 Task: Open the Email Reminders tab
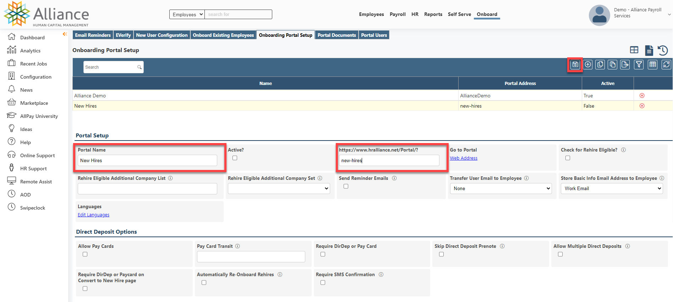pyautogui.click(x=93, y=35)
